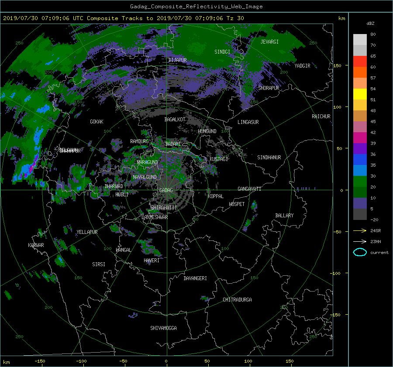Pick the dark gray -20 to 5 dBZ swatch
Image resolution: width=393 pixels, height=367 pixels.
tap(360, 214)
